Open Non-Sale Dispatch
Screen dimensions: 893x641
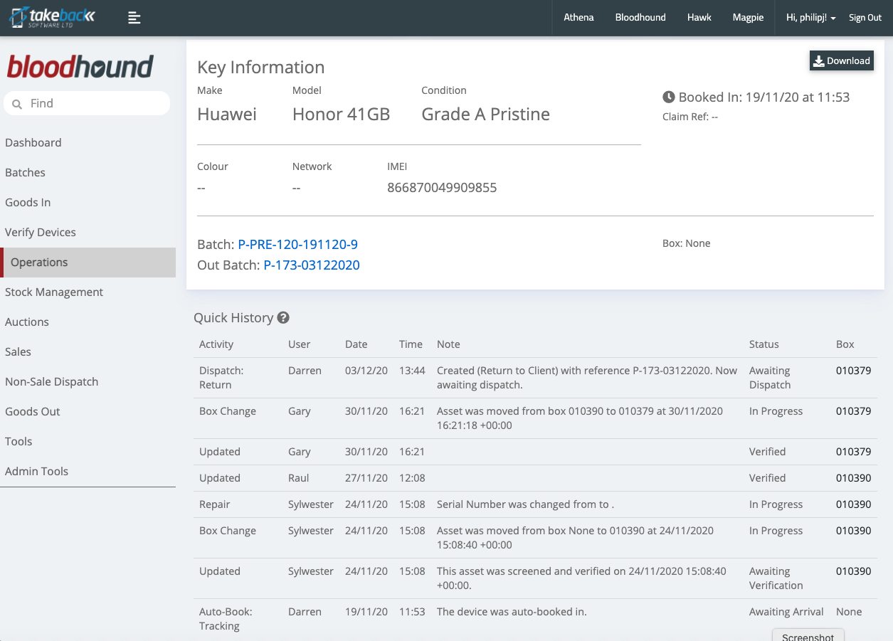pyautogui.click(x=51, y=381)
